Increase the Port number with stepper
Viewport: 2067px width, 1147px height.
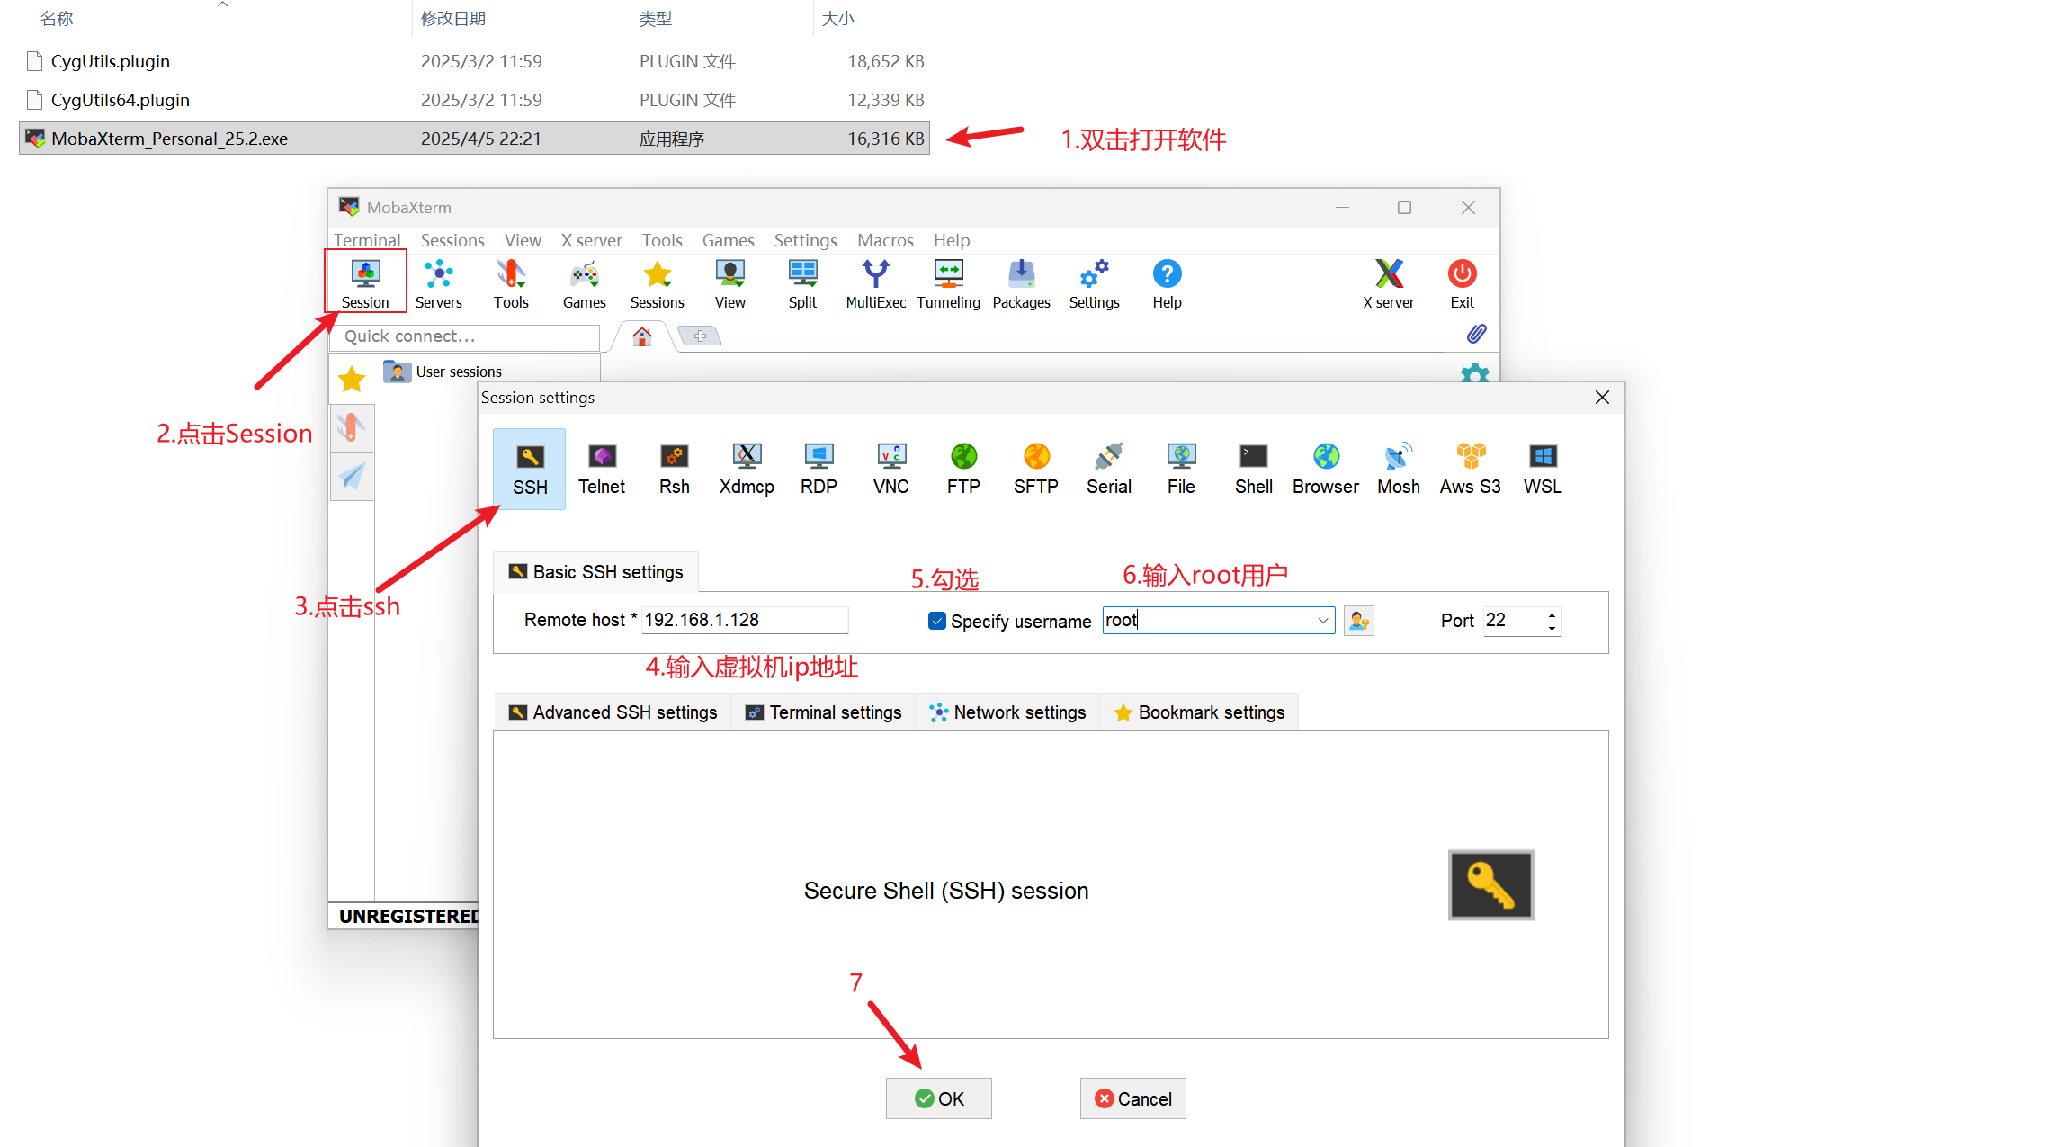1552,615
